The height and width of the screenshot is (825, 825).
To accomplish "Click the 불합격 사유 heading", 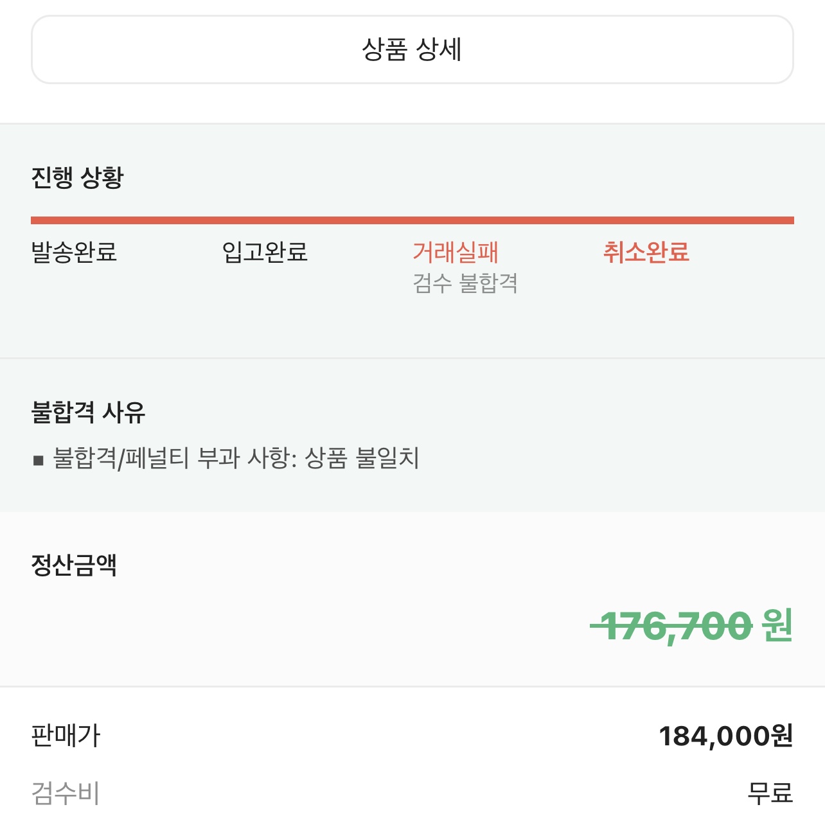I will [x=88, y=412].
